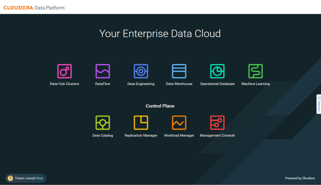This screenshot has width=321, height=185.
Task: Click the Replication Manager label
Action: [x=141, y=135]
